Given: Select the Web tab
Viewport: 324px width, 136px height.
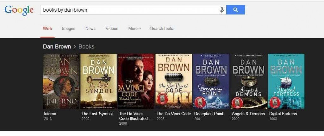Looking at the screenshot, I should point(47,28).
